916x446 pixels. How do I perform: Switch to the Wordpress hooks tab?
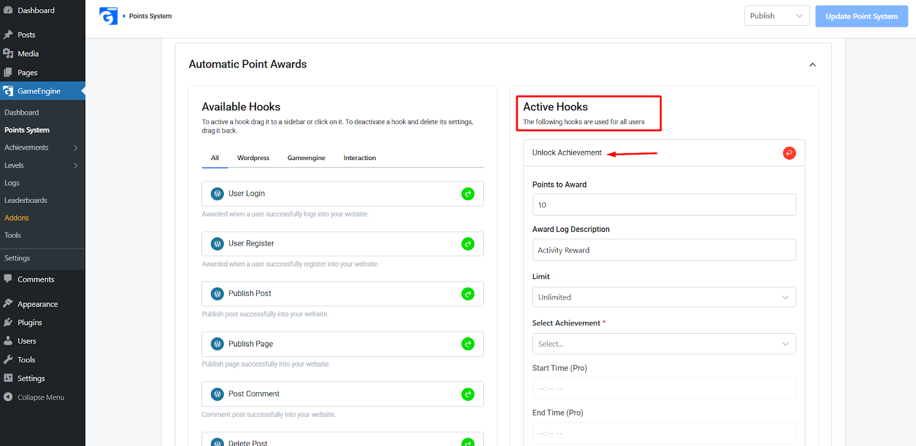(253, 158)
